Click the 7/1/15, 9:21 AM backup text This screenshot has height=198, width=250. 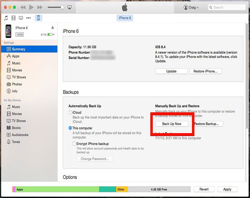click(178, 138)
